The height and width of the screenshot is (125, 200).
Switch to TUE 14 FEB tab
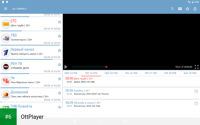(91, 73)
